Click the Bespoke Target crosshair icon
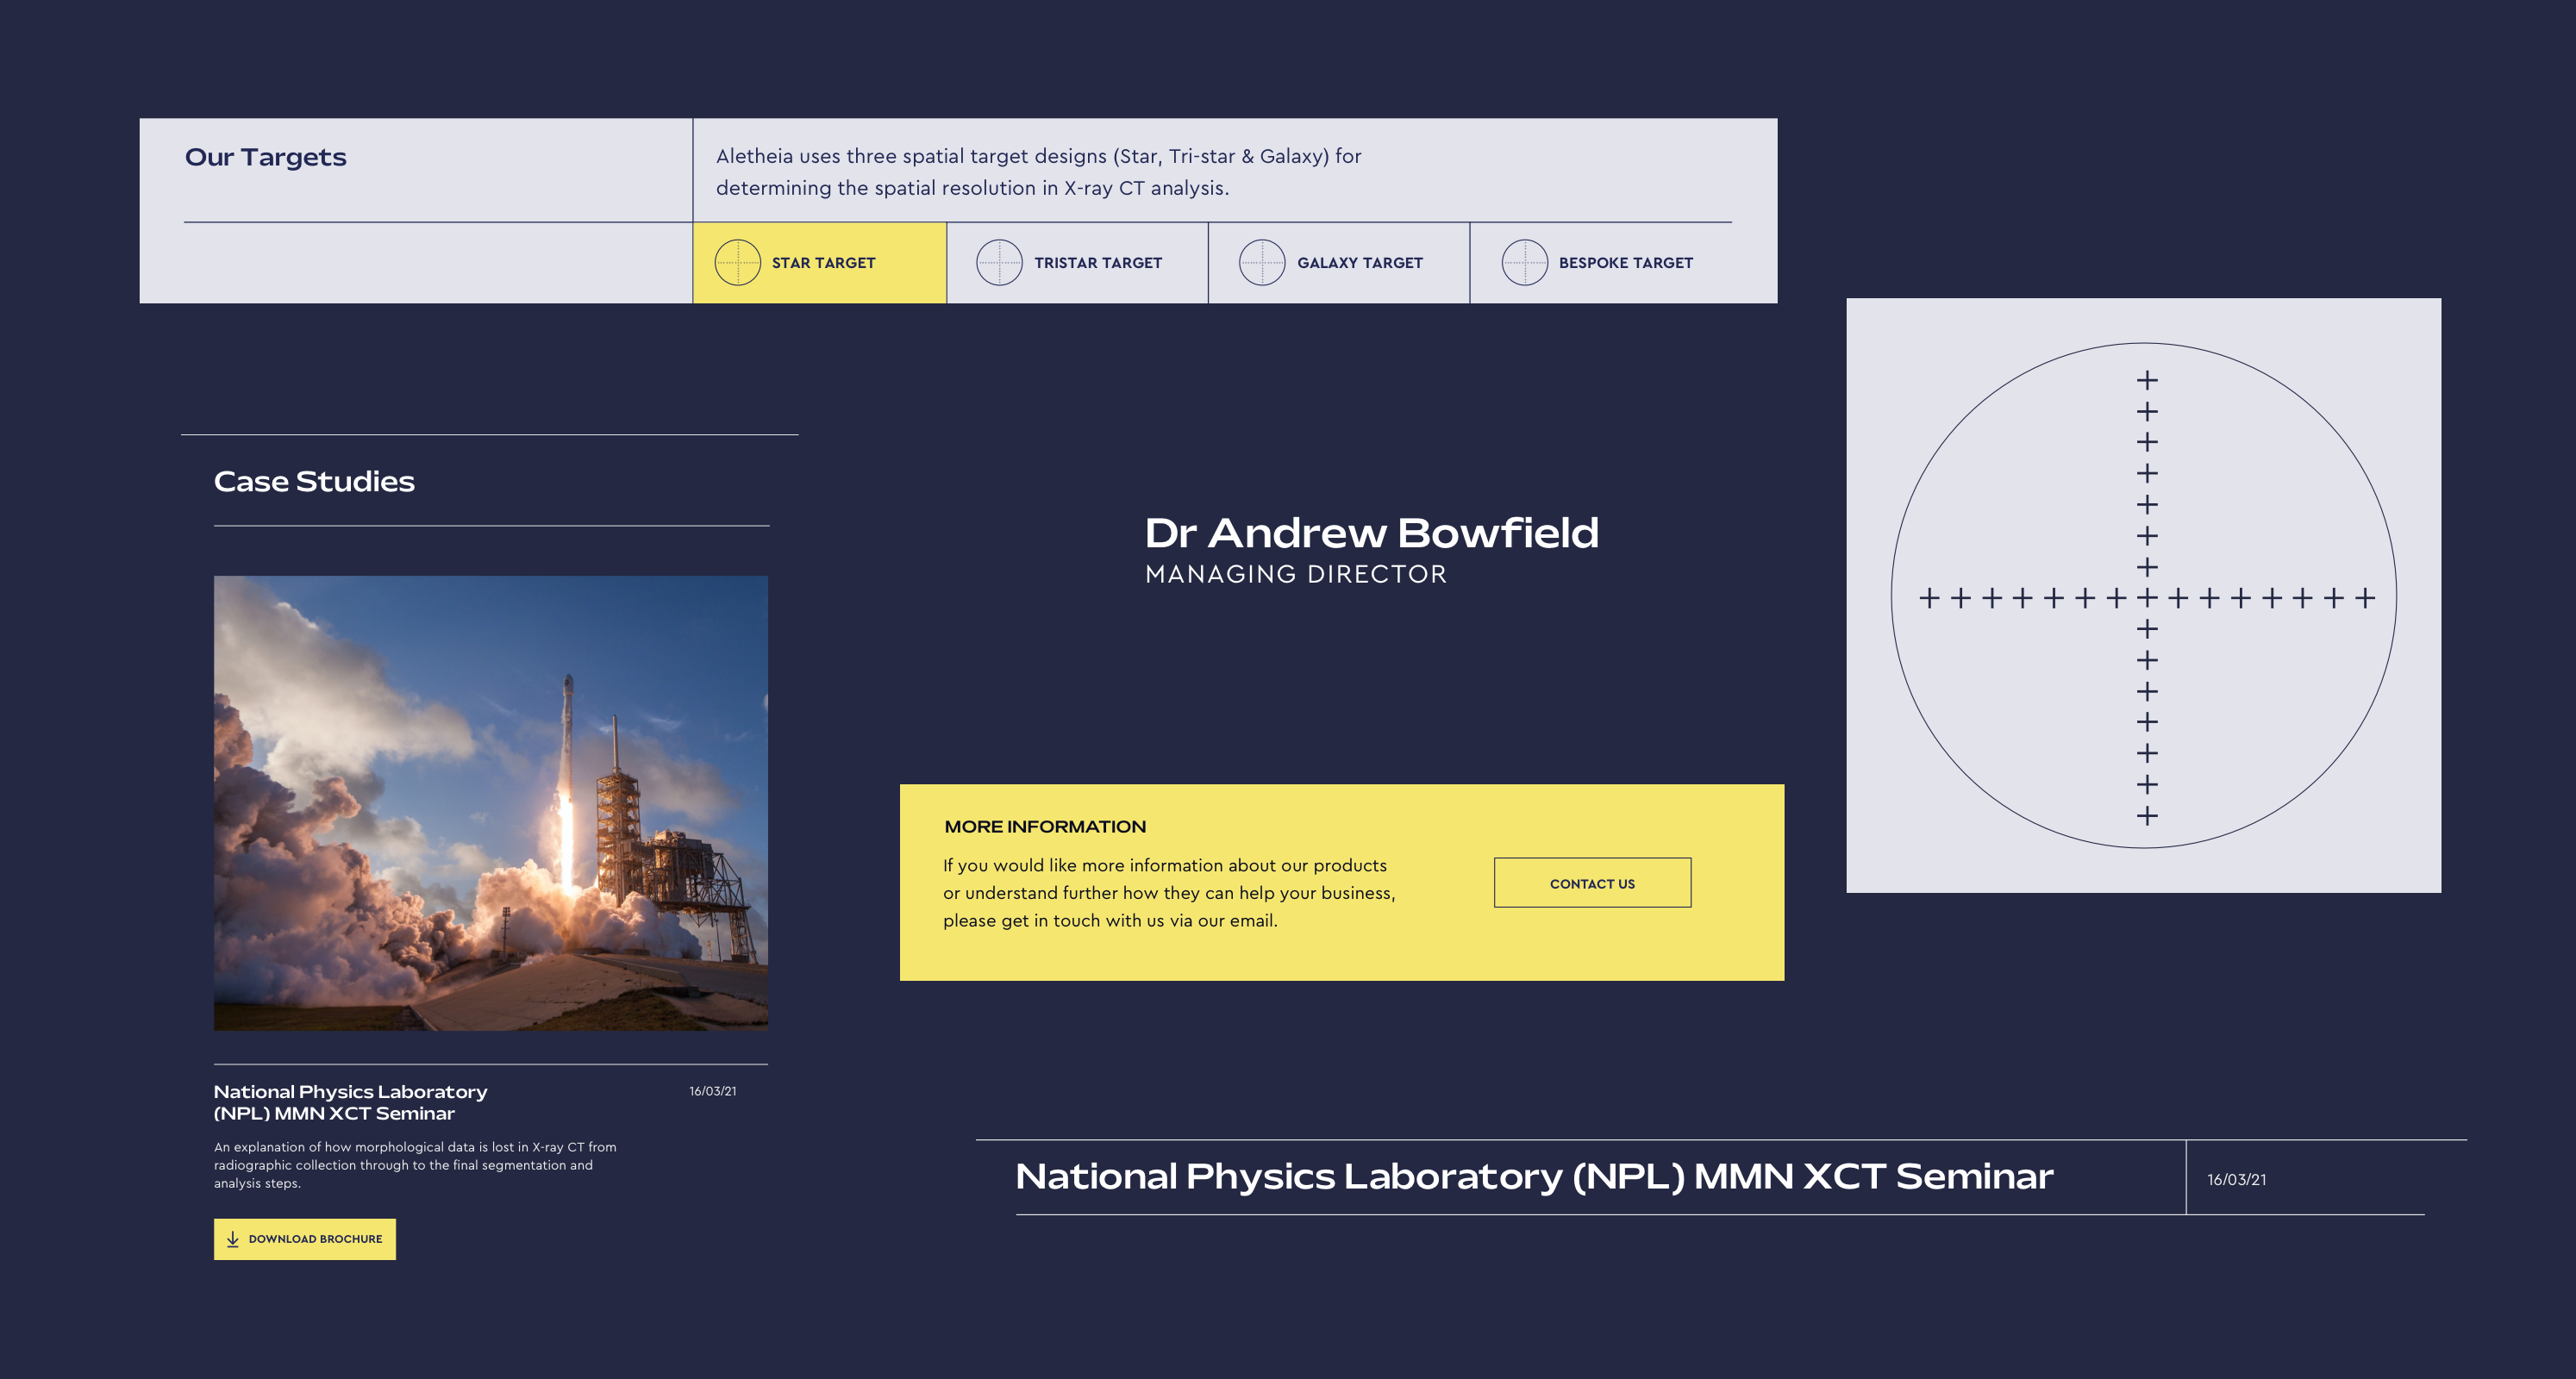The image size is (2576, 1379). pyautogui.click(x=1524, y=262)
